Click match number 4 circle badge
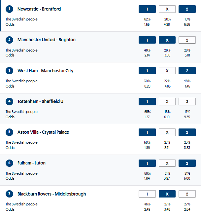The width and height of the screenshot is (201, 216). [x=9, y=101]
